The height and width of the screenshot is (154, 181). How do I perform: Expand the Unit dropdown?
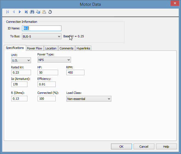21,60
